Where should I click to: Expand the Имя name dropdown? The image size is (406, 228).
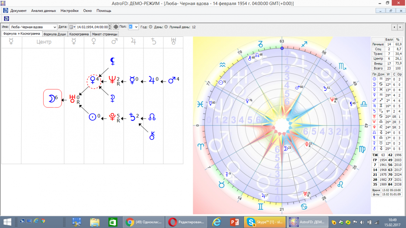click(x=55, y=27)
